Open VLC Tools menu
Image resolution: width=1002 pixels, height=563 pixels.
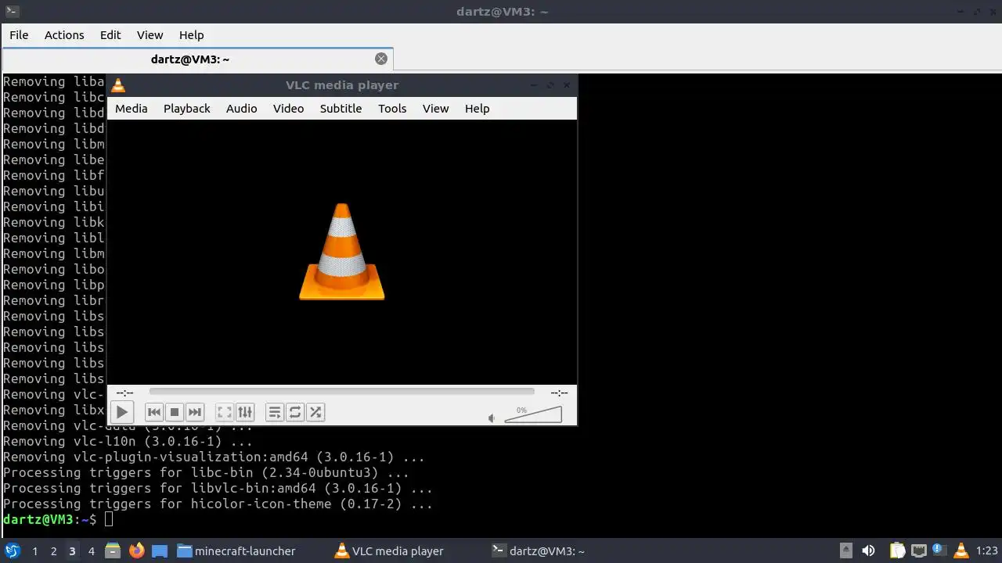[x=392, y=109]
